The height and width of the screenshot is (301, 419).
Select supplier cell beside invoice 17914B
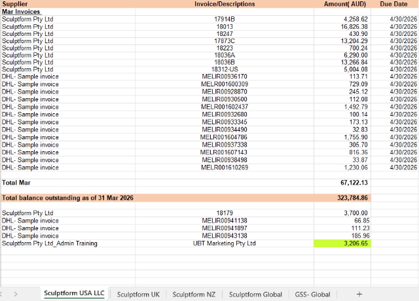click(x=68, y=19)
